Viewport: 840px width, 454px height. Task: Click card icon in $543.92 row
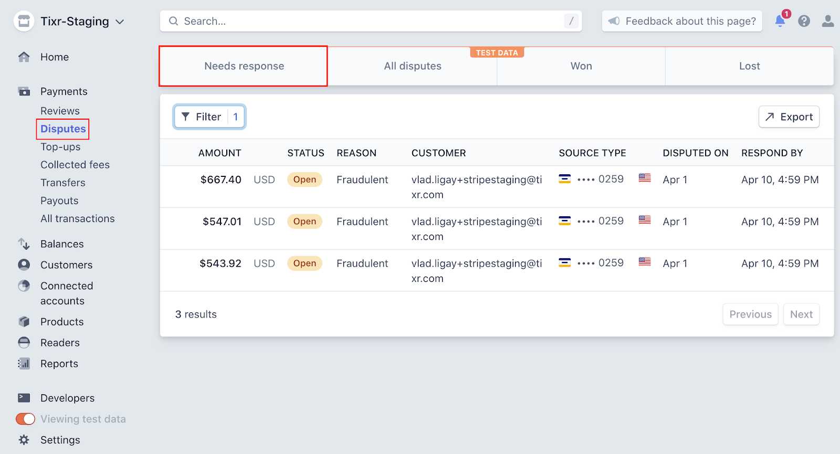pyautogui.click(x=564, y=262)
